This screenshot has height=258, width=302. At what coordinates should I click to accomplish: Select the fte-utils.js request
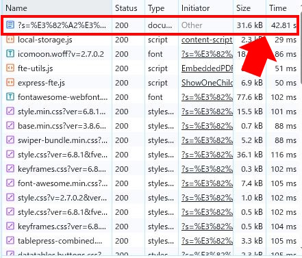36,68
